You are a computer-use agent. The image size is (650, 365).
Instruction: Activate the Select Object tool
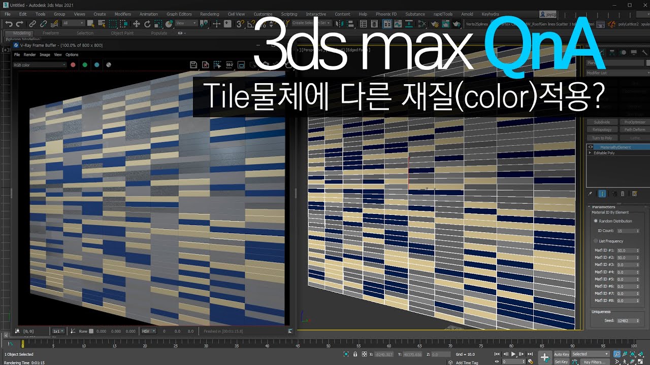click(x=91, y=23)
